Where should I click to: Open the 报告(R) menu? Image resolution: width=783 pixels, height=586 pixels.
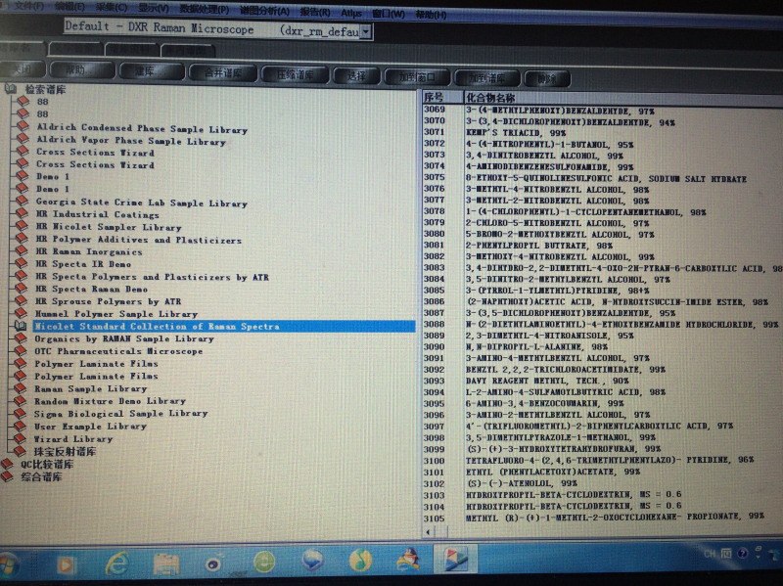315,12
